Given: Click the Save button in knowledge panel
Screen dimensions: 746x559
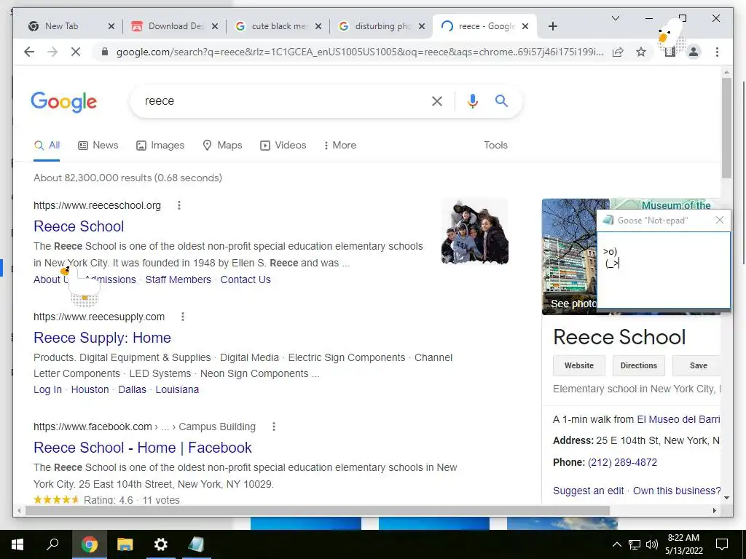Looking at the screenshot, I should pos(696,365).
